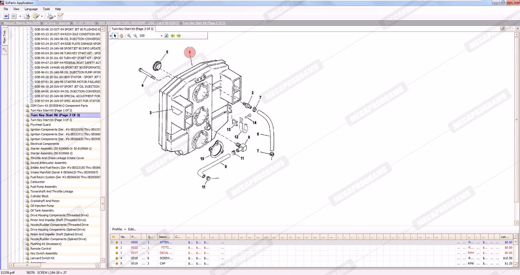The width and height of the screenshot is (520, 275).
Task: Expand row 1 in parts list
Action: pos(112,242)
